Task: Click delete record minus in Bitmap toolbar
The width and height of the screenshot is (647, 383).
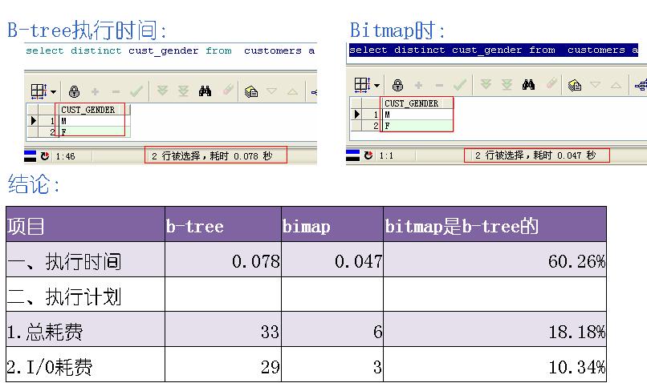Action: click(x=439, y=85)
